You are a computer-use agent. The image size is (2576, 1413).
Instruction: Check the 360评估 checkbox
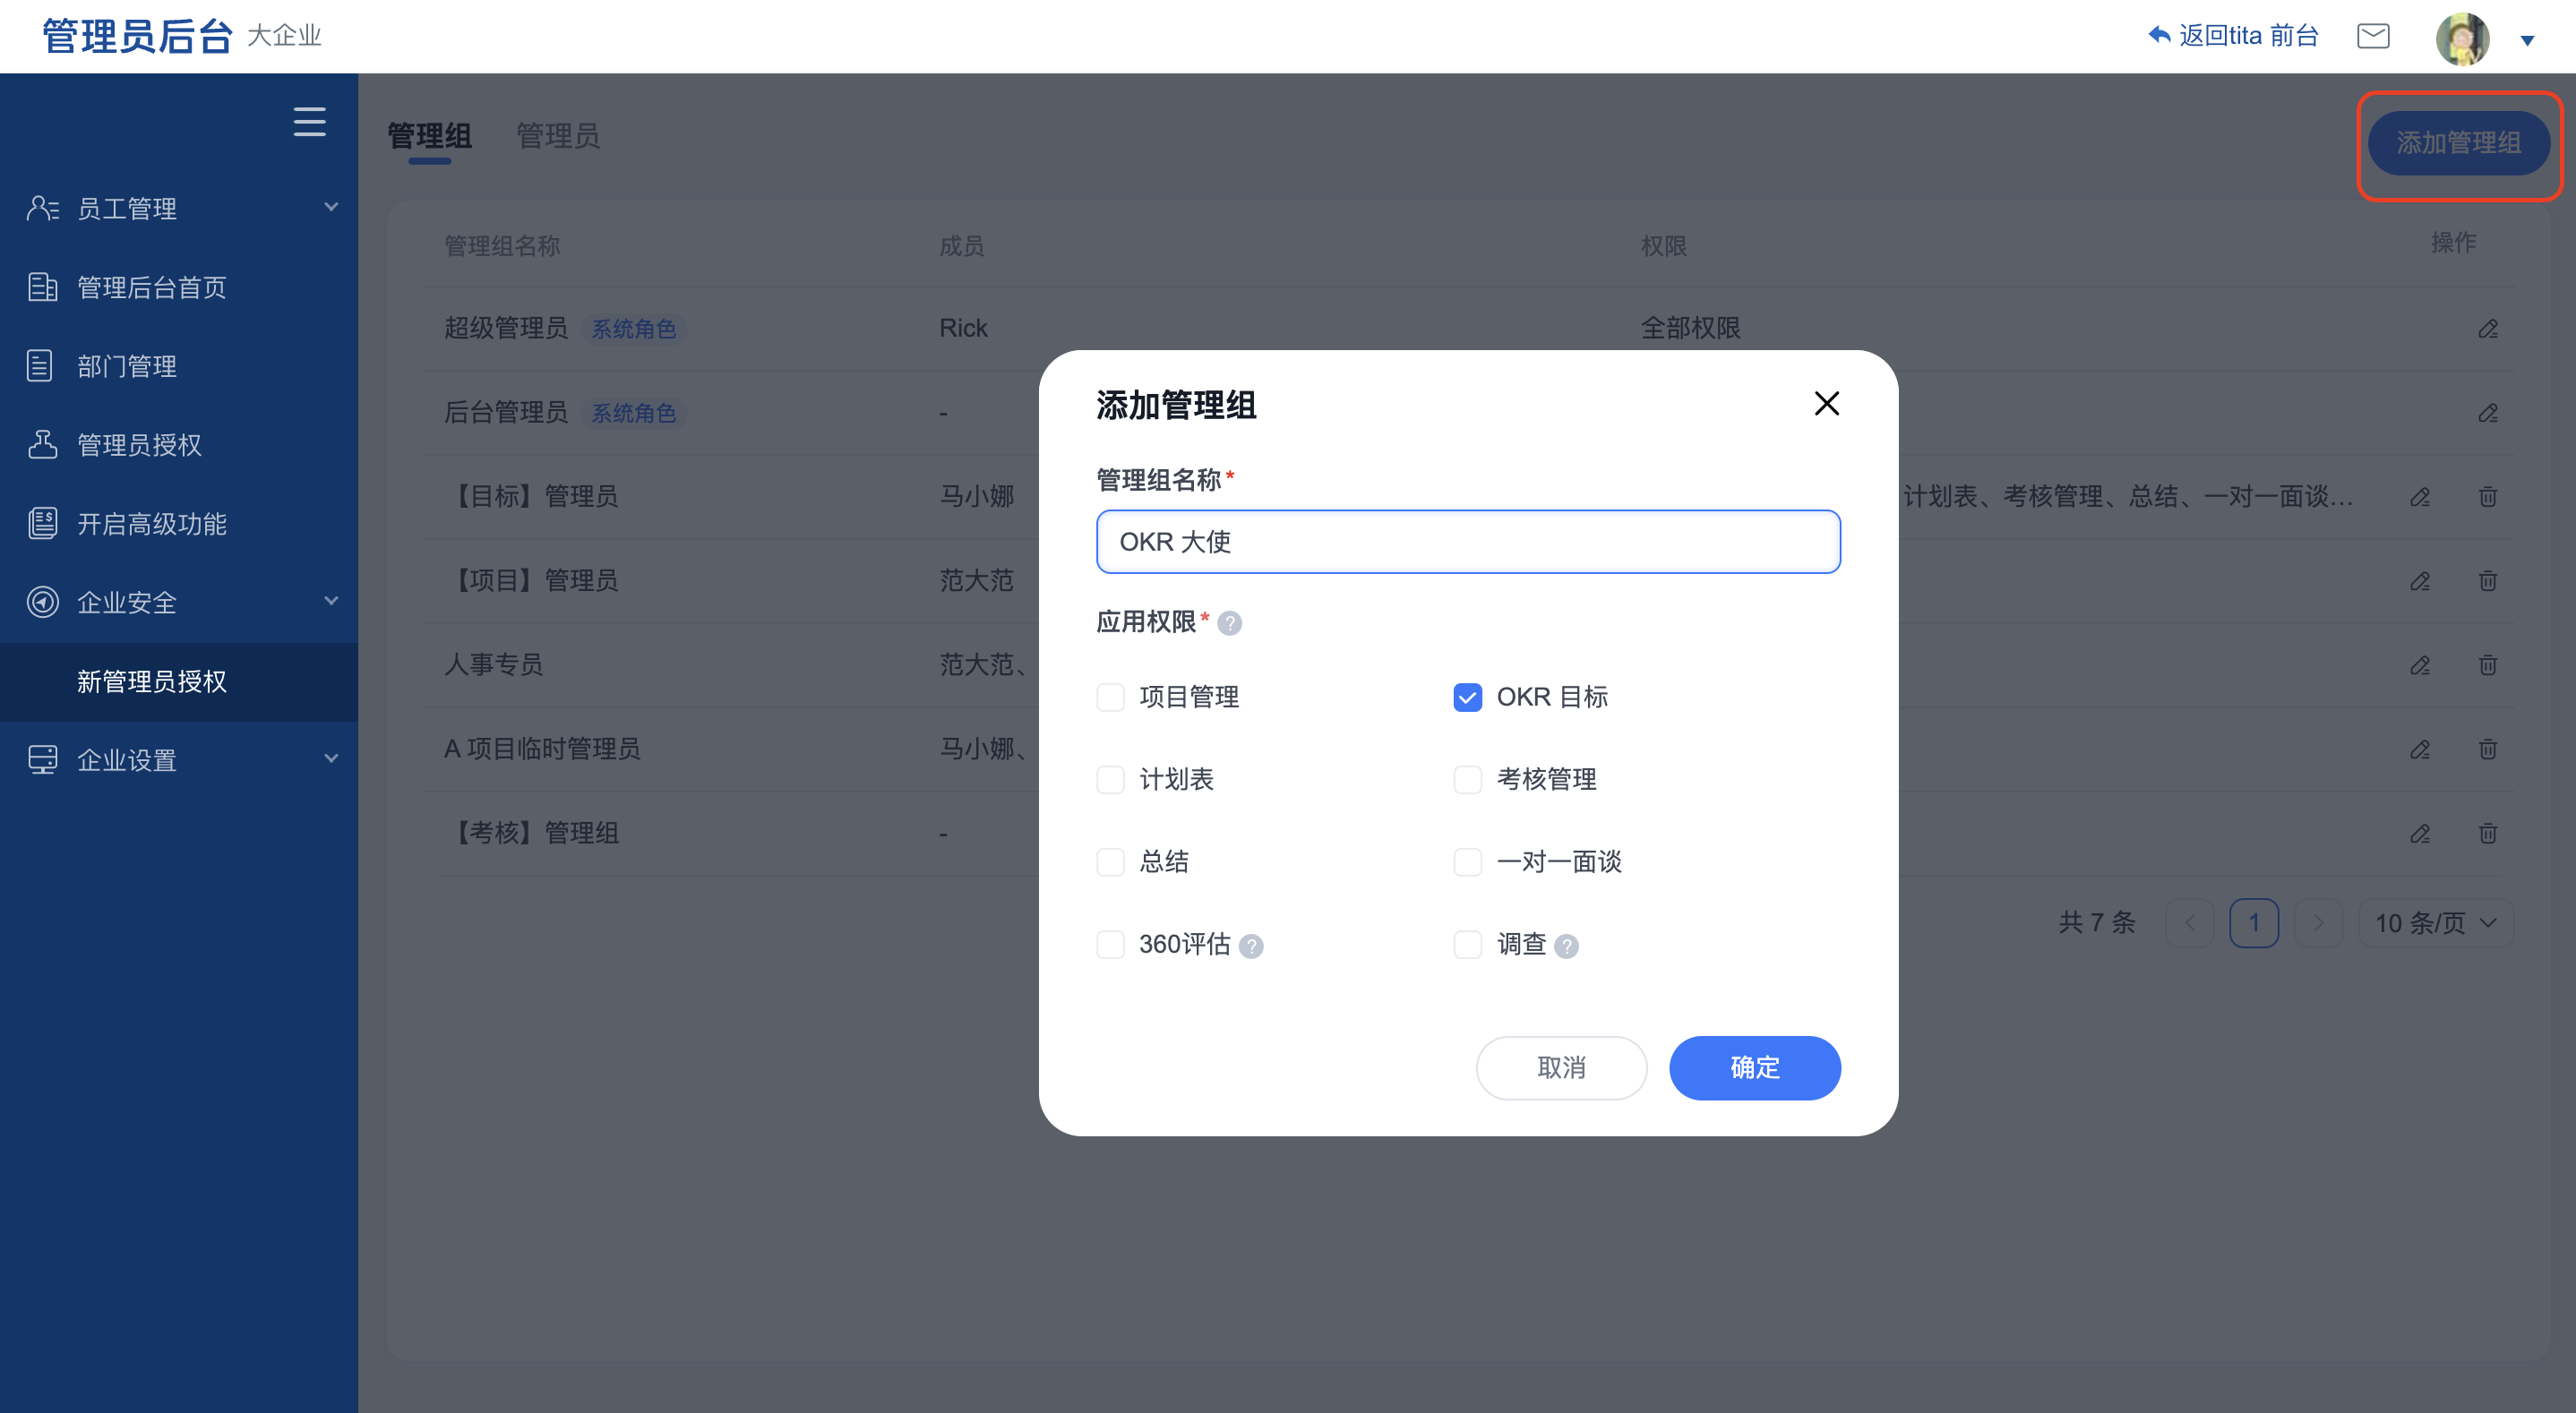1110,945
